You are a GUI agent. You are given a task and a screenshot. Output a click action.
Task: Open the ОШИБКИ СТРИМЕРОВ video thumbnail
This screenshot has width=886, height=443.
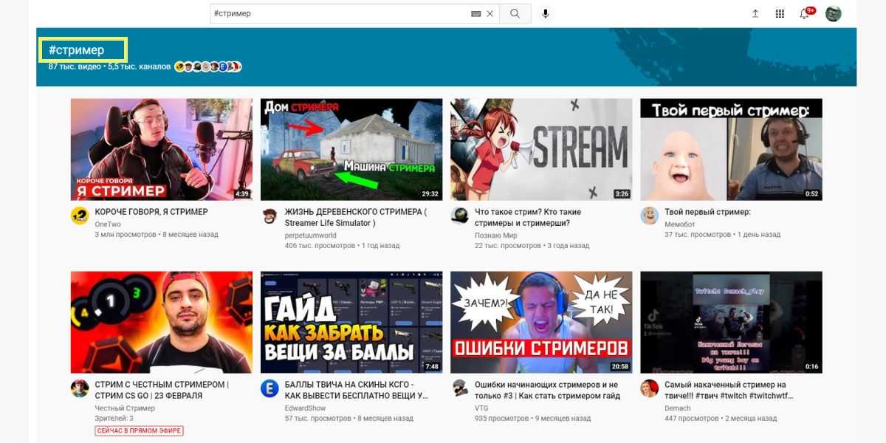(x=541, y=322)
